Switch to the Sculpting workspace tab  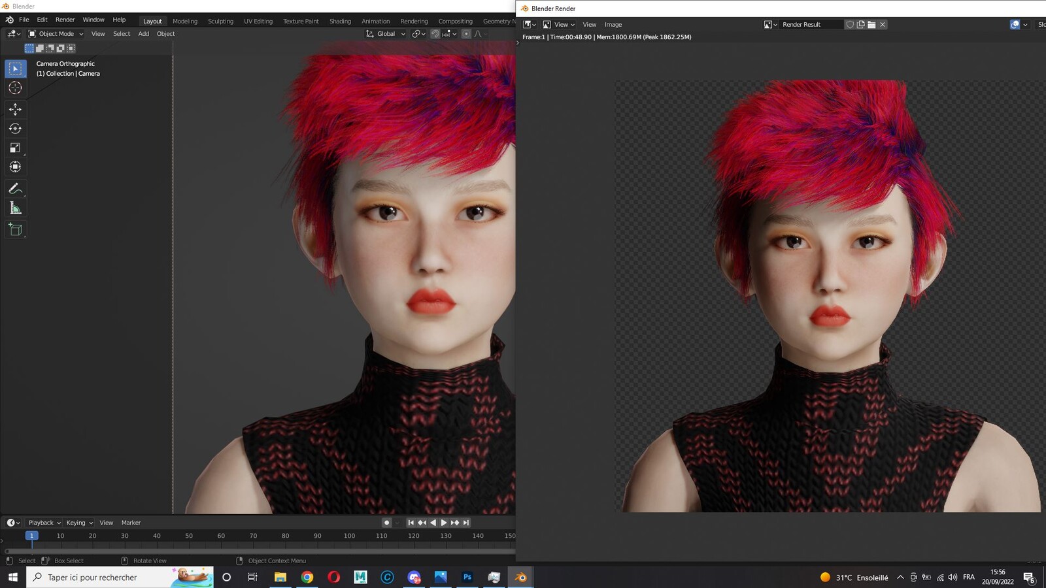coord(220,21)
